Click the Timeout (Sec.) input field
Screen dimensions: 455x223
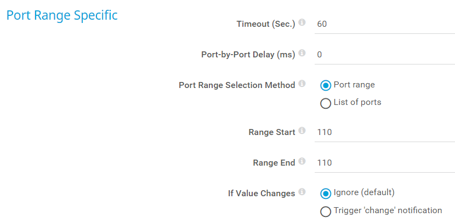pos(384,24)
